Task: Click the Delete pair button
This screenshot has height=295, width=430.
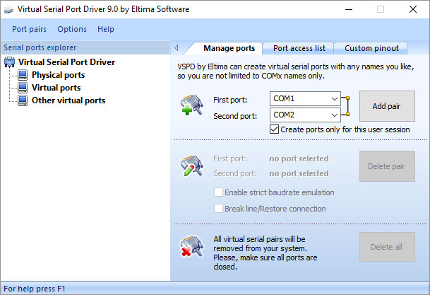Action: pyautogui.click(x=387, y=166)
